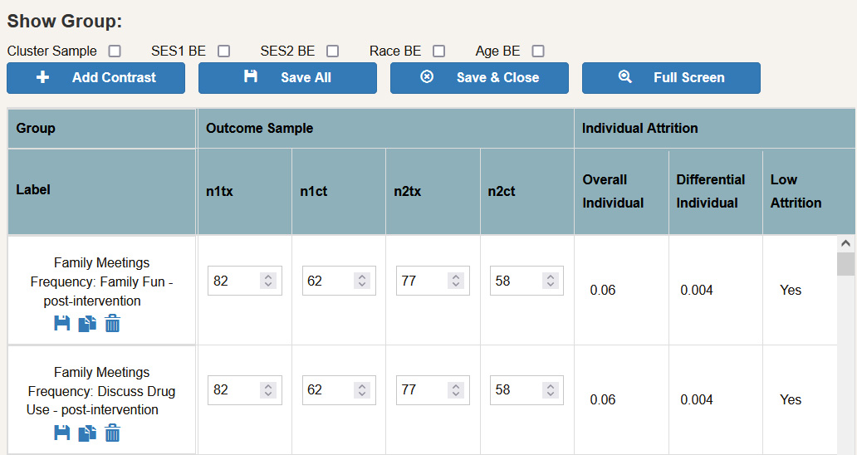Screen dimensions: 857x455
Task: Click the Differential Individual column header
Action: pos(716,192)
